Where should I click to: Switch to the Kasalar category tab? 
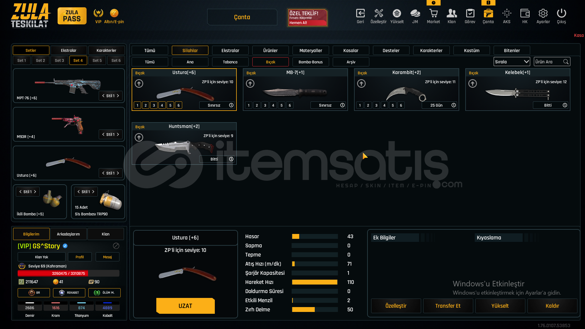tap(351, 50)
